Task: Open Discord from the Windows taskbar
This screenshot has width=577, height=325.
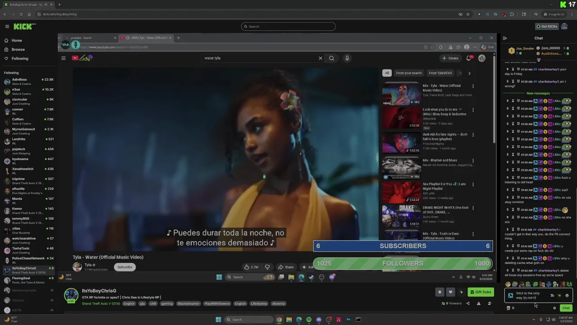Action: 319,320
